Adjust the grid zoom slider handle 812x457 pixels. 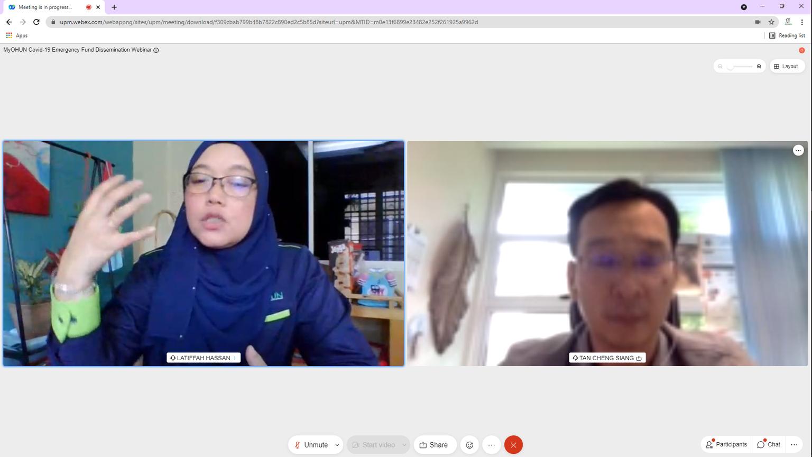730,66
